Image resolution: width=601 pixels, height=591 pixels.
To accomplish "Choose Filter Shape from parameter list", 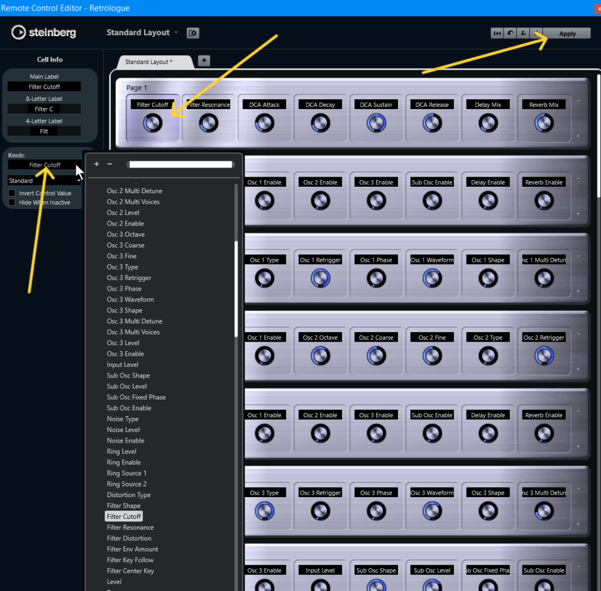I will 124,506.
